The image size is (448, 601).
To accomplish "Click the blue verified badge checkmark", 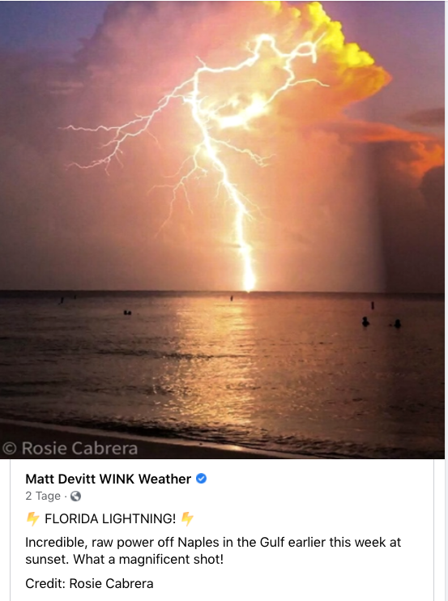I will (x=201, y=479).
